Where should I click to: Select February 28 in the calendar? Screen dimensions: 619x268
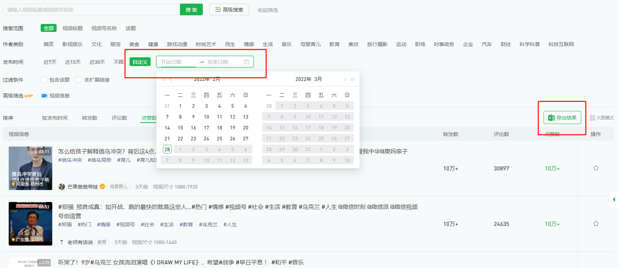click(x=167, y=149)
